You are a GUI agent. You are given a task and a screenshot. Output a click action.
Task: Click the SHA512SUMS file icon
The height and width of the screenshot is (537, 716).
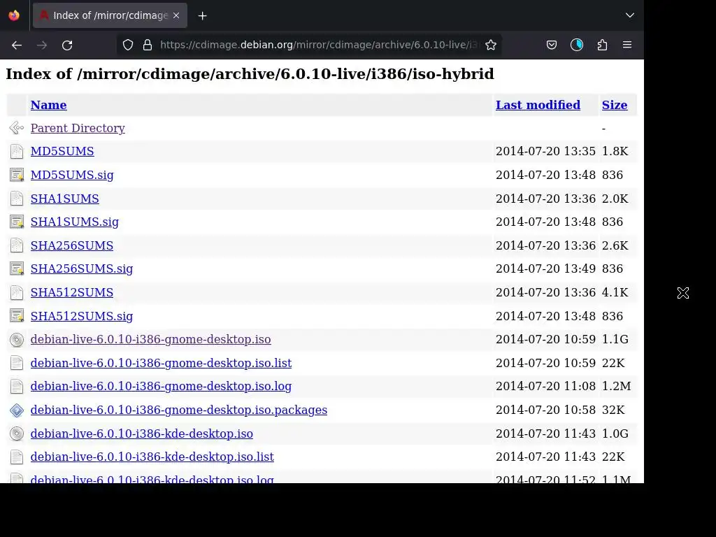(x=17, y=293)
